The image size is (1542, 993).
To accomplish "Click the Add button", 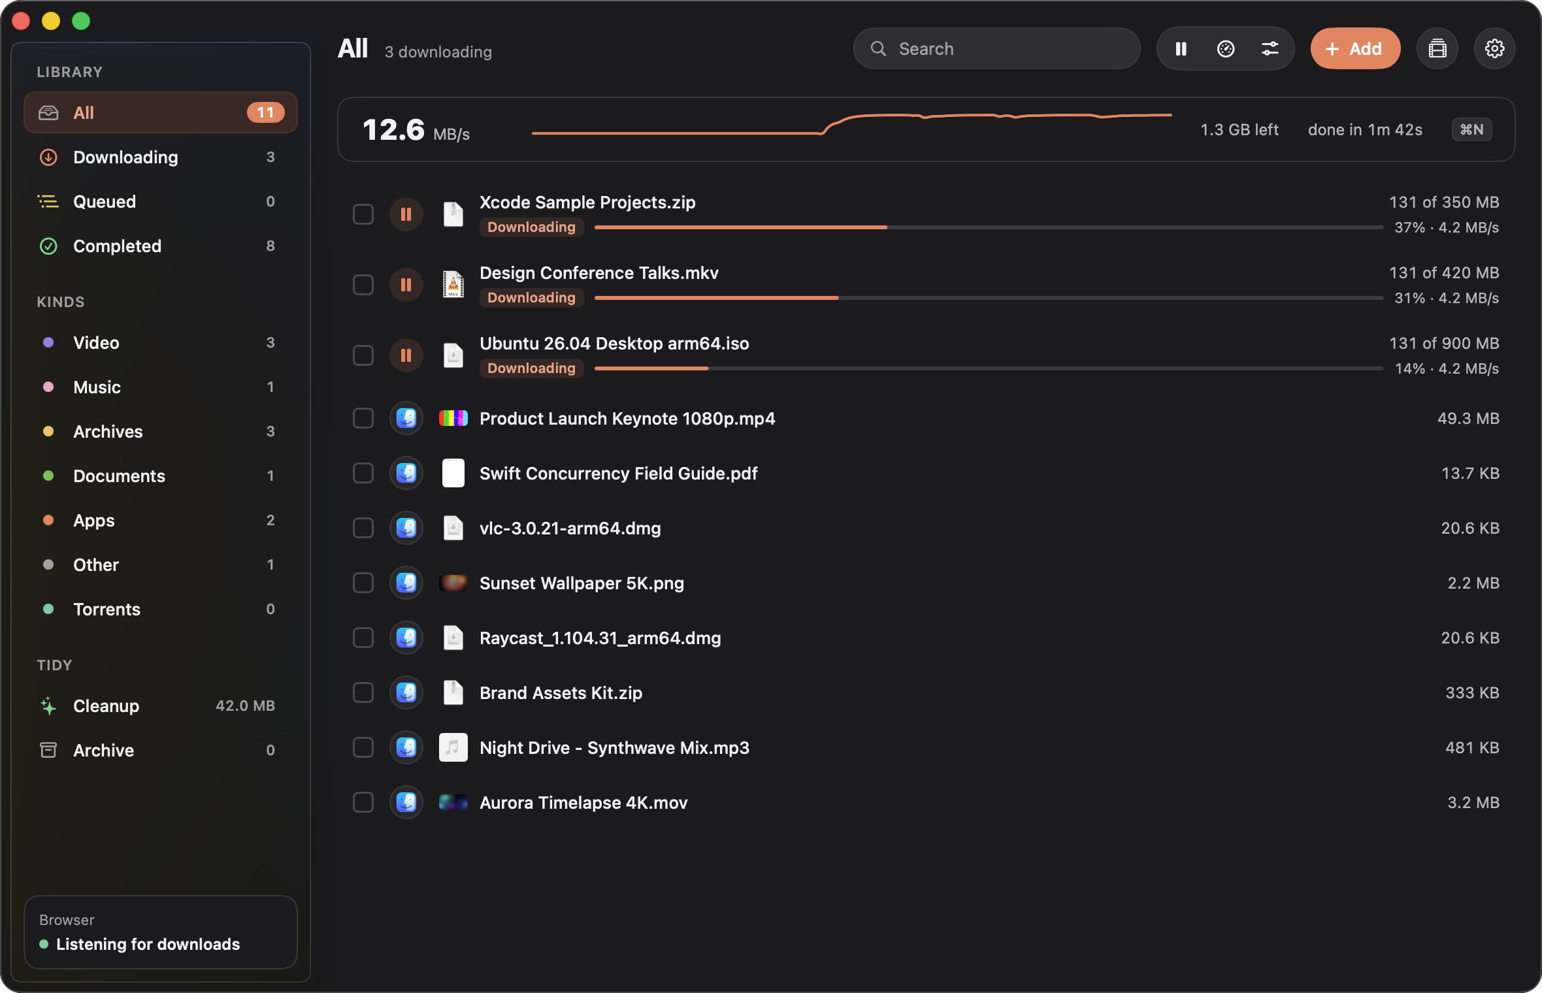I will point(1355,49).
